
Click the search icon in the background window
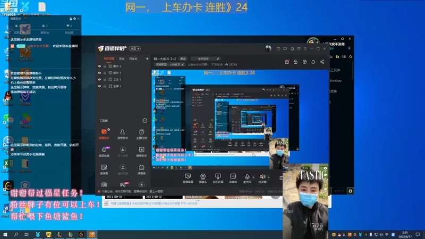pos(351,57)
